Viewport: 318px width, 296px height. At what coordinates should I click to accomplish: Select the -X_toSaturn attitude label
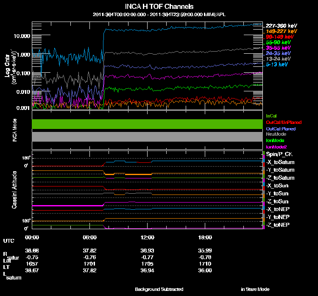coord(281,162)
